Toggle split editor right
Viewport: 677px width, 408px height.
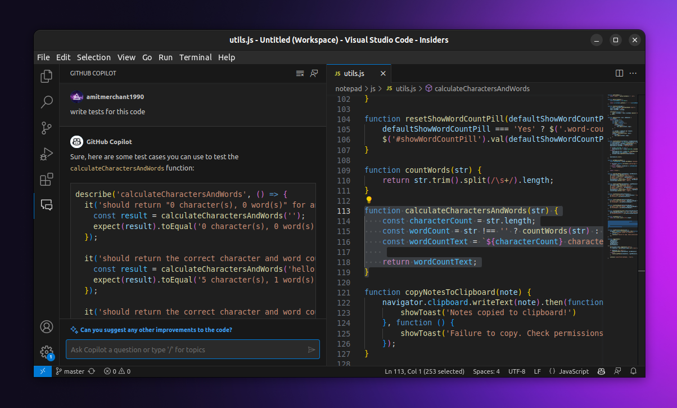[619, 73]
